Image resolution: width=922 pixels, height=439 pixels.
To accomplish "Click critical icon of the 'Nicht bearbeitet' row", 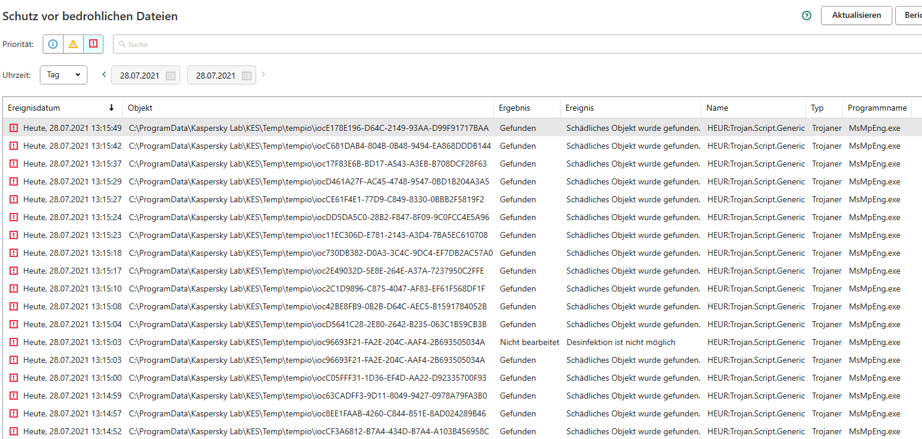I will (x=14, y=342).
